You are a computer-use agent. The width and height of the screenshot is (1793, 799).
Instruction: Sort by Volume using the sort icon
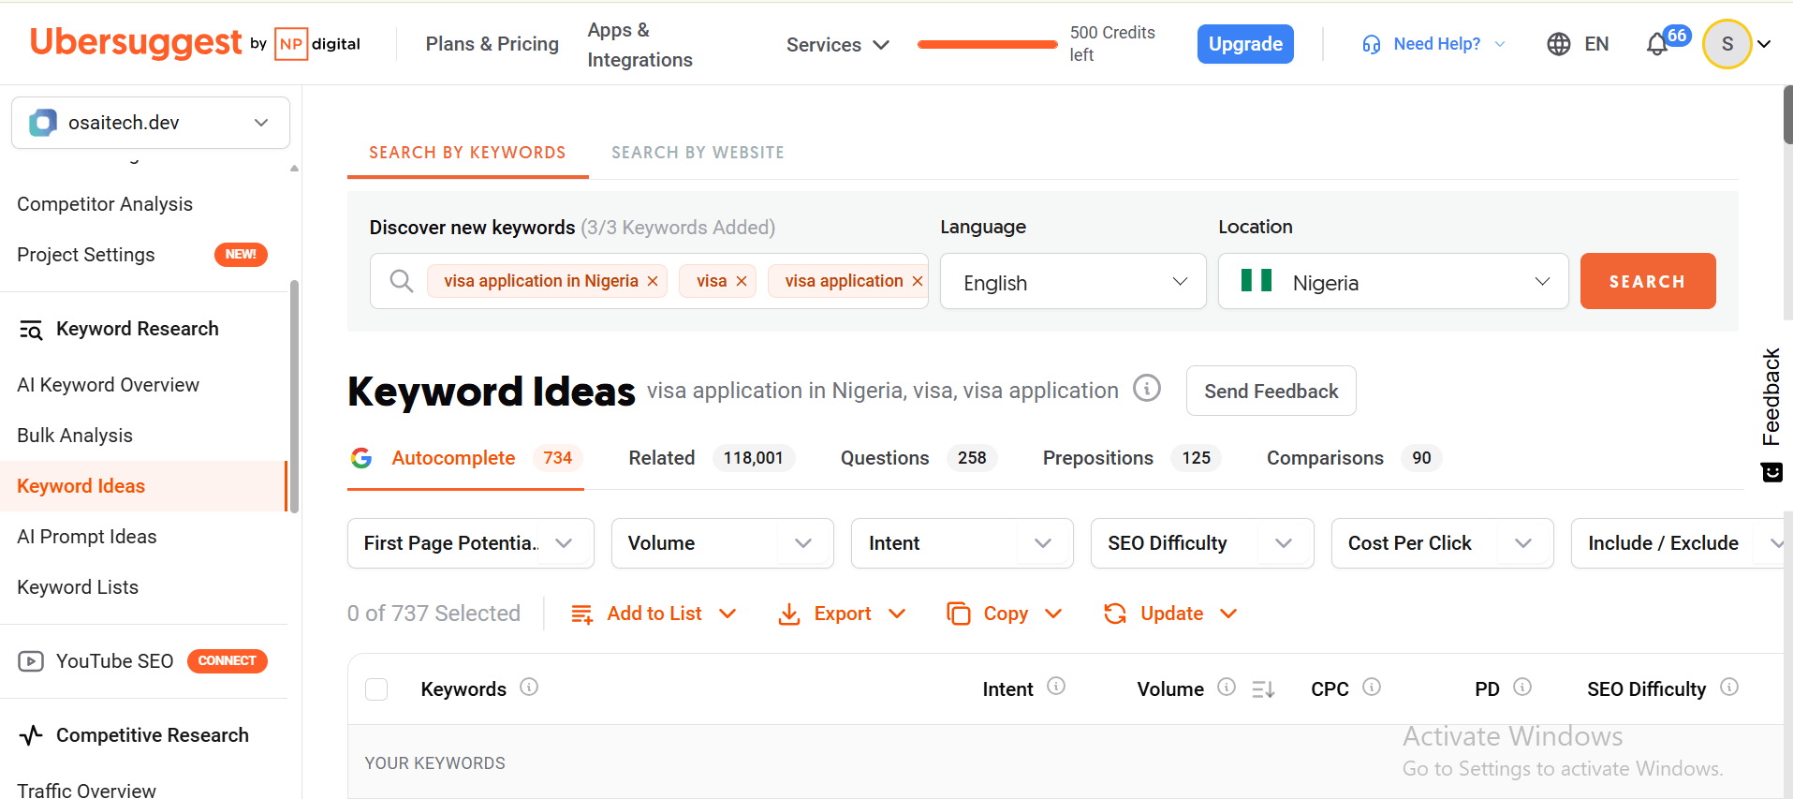1263,689
